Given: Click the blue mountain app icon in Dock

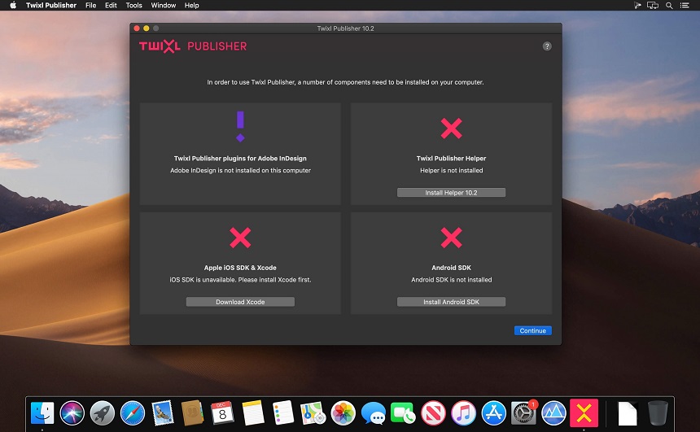Looking at the screenshot, I should [x=553, y=412].
